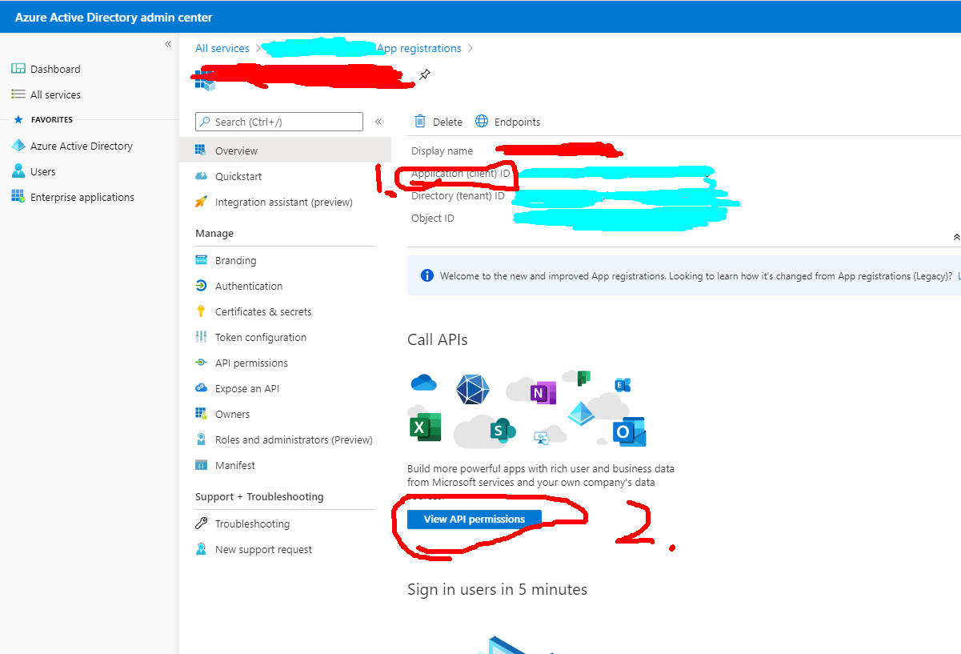Viewport: 961px width, 654px height.
Task: Collapse the resource menu next to search
Action: (x=378, y=122)
